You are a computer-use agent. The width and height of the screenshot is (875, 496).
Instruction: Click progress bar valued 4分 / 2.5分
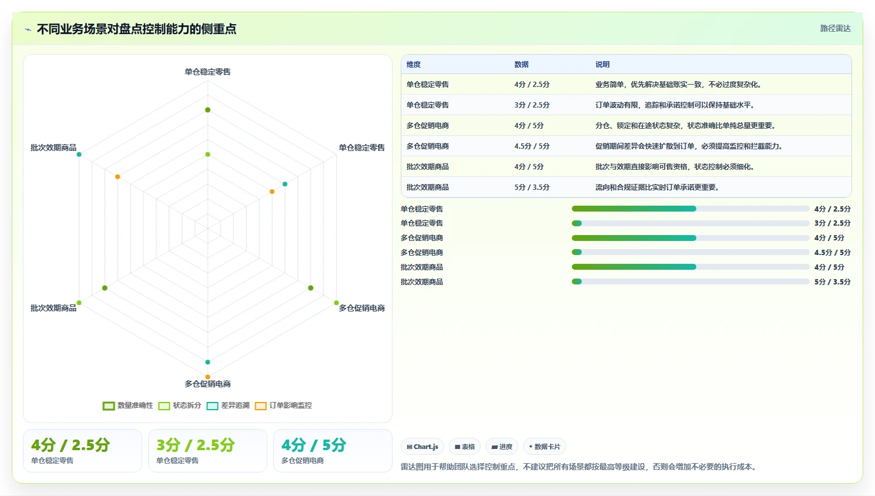690,209
